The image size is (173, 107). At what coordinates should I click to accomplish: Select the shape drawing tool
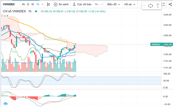click(x=150, y=6)
